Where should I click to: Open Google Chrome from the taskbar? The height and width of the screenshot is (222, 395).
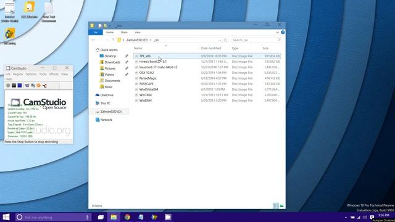(128, 217)
